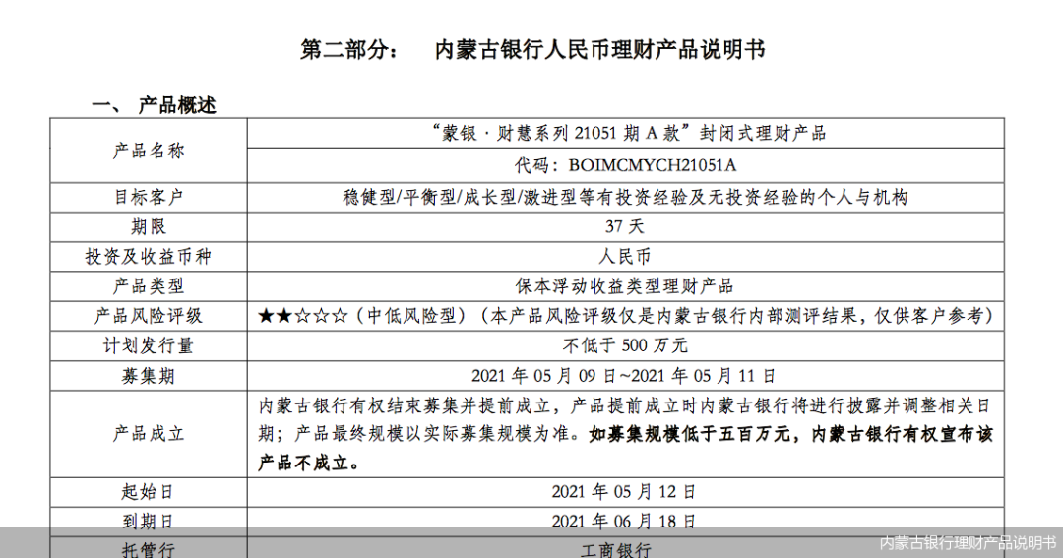This screenshot has height=558, width=1063.
Task: Click the 产品名称 label cell
Action: pyautogui.click(x=149, y=151)
